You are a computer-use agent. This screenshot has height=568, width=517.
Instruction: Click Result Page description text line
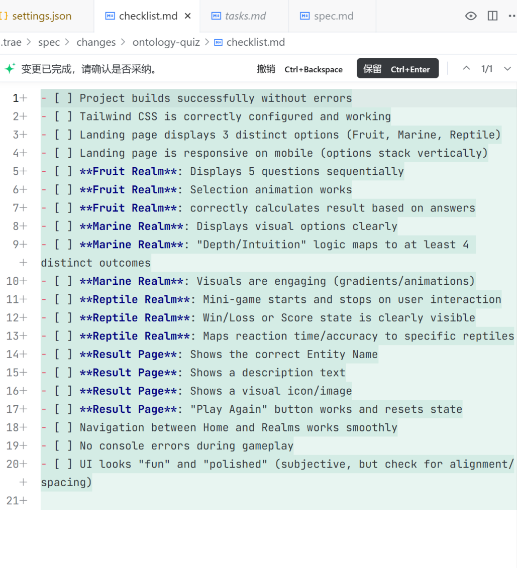coord(213,373)
